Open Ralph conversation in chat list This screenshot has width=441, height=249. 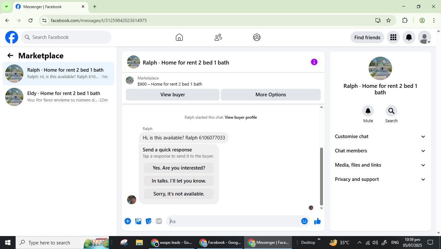tap(58, 74)
